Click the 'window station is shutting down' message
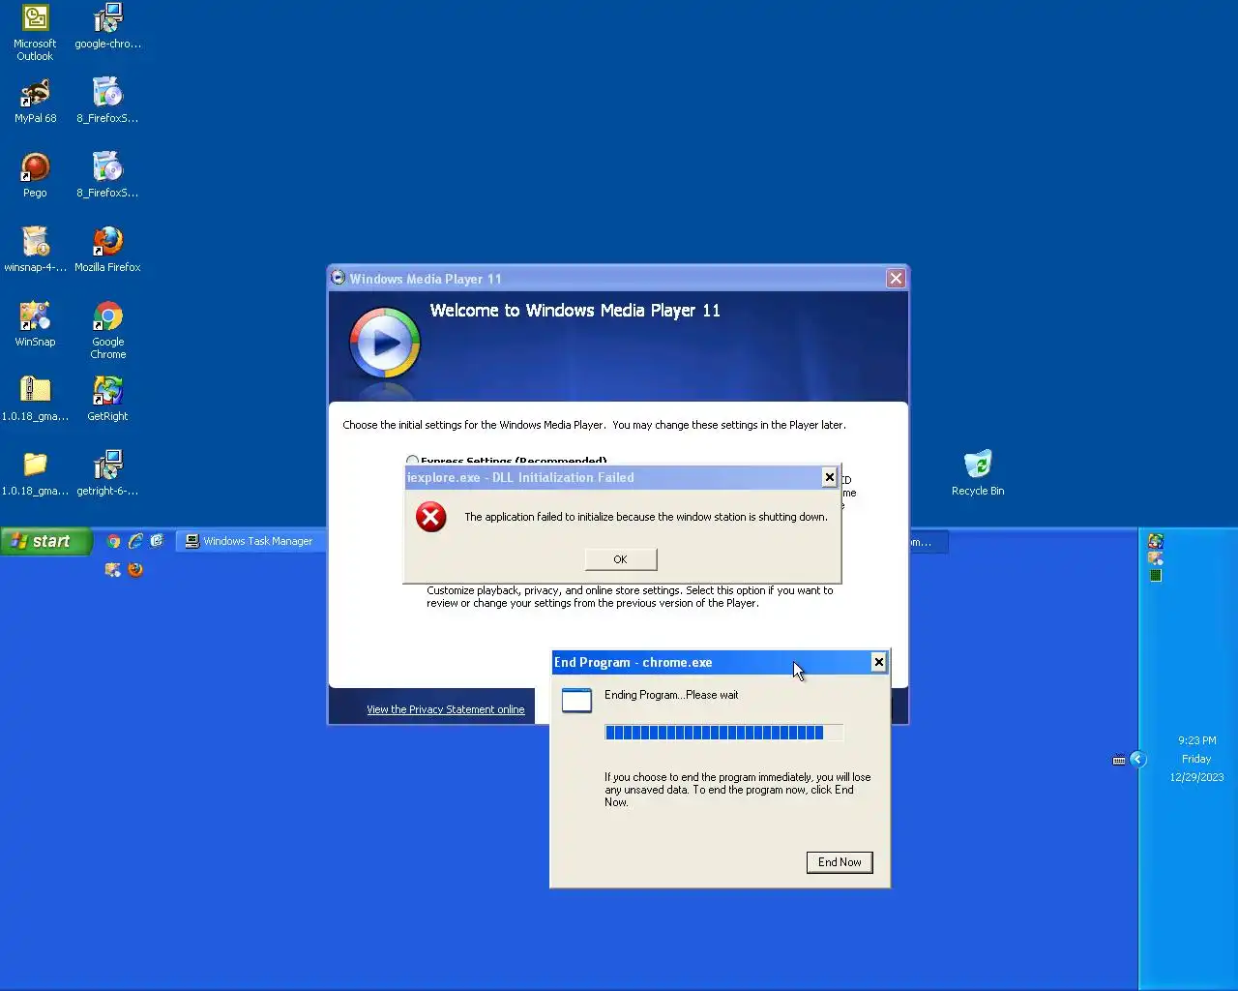 tap(646, 517)
